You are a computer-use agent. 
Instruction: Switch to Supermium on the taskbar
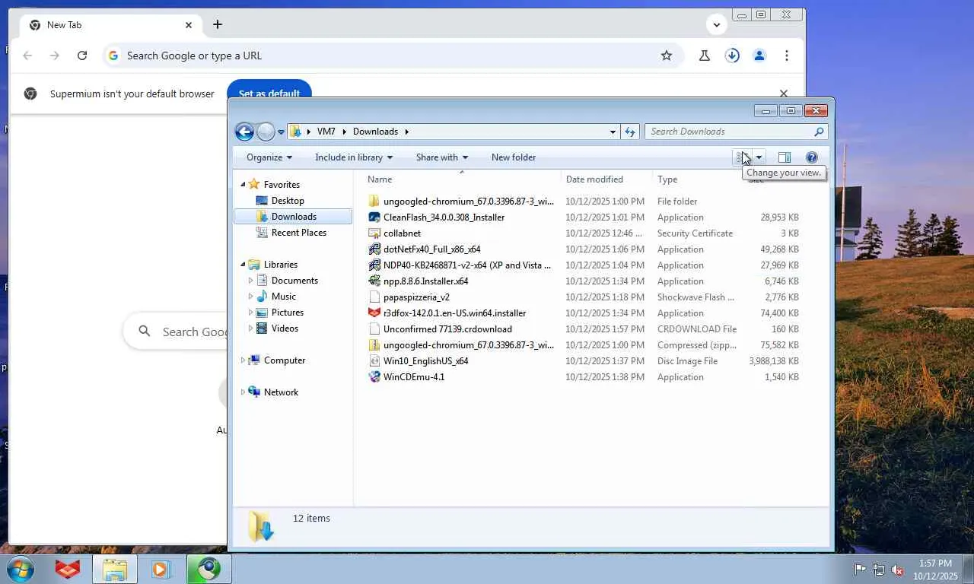[208, 569]
